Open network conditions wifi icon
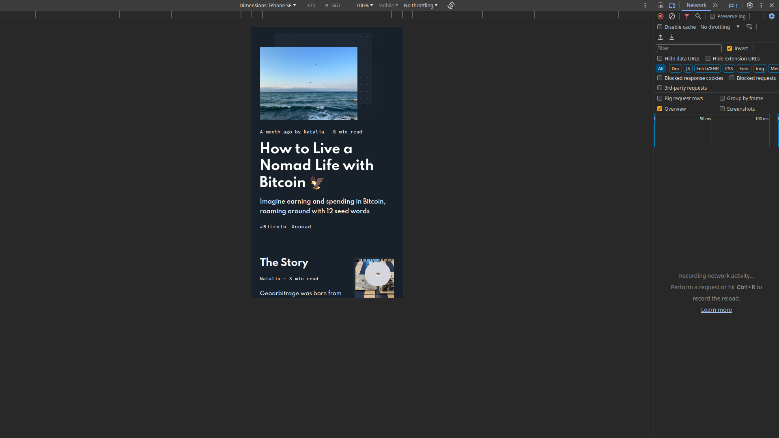The width and height of the screenshot is (779, 438). pos(749,27)
